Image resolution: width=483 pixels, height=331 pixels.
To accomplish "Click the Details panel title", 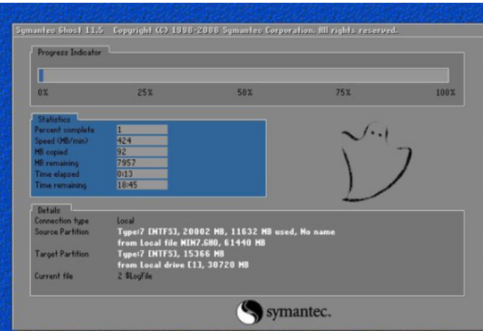I will (49, 210).
